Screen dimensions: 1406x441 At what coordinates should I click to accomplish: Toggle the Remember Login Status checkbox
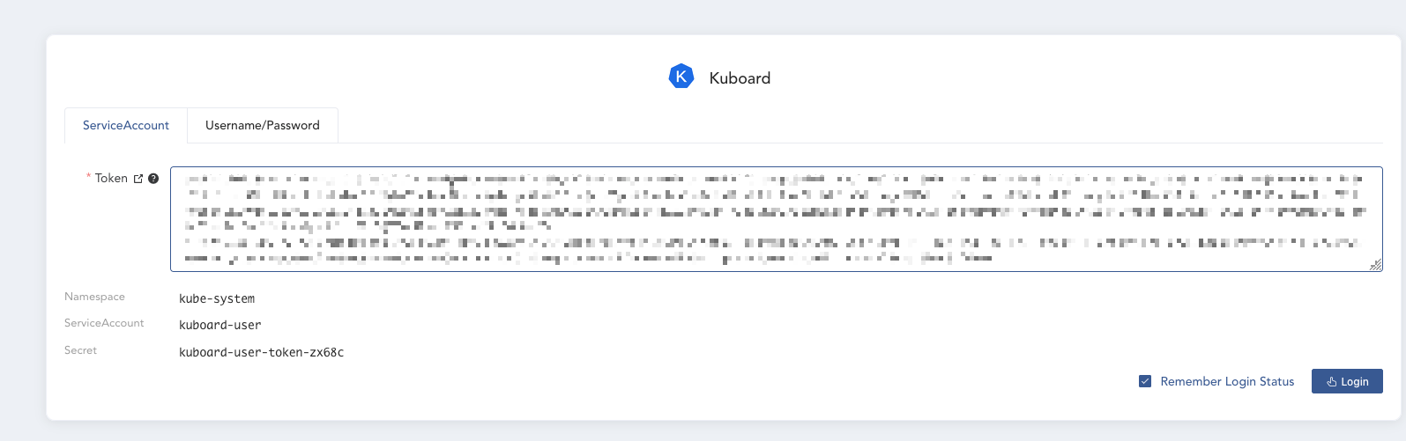[x=1145, y=381]
